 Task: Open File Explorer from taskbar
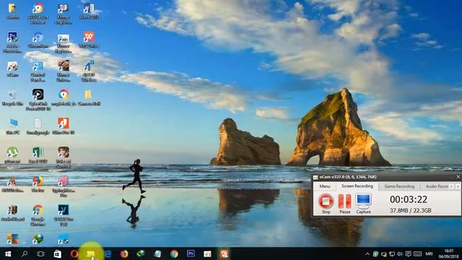tap(91, 253)
